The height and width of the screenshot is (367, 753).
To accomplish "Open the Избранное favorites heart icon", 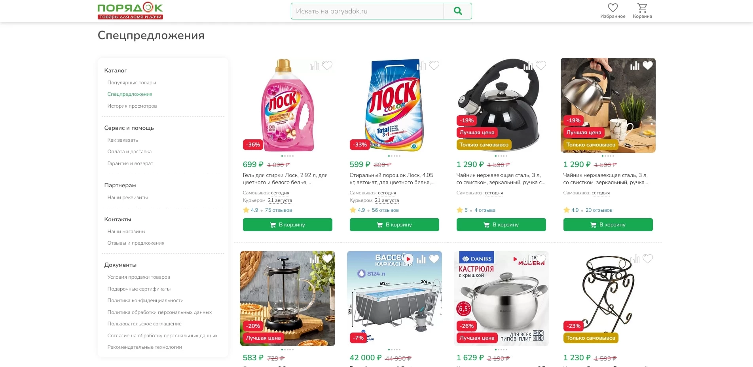I will point(613,8).
